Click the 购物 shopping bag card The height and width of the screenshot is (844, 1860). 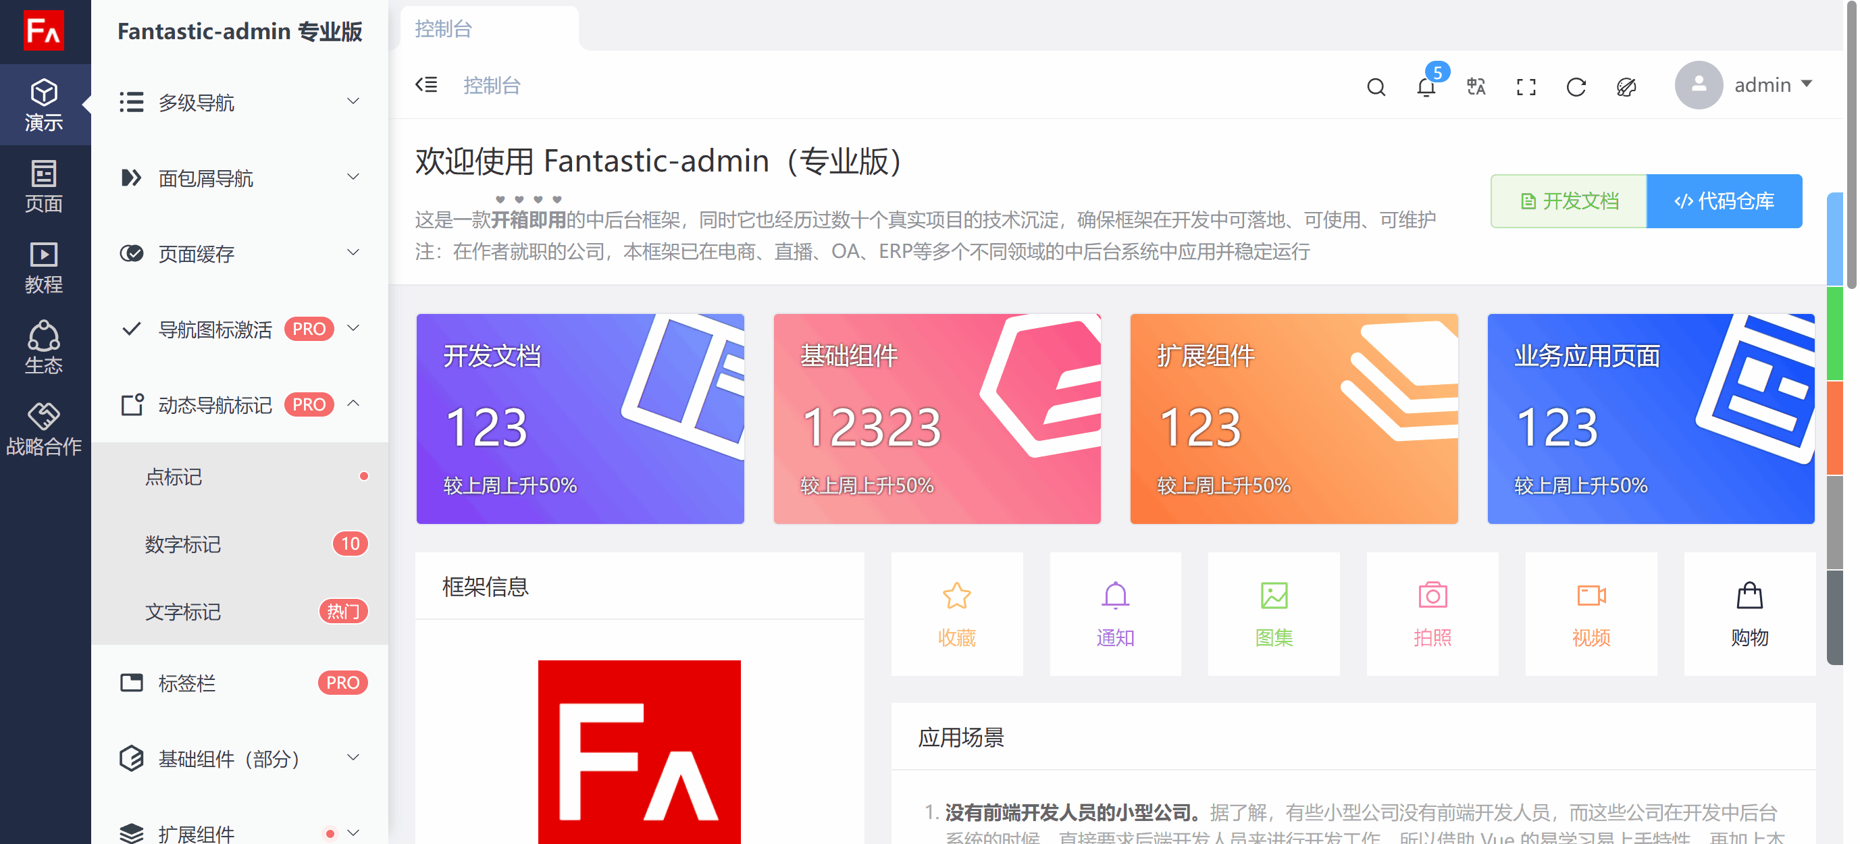point(1749,614)
